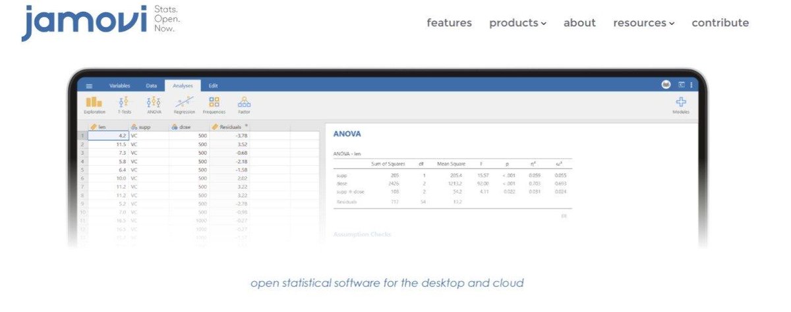791x312 pixels.
Task: Open the about page link
Action: click(579, 23)
